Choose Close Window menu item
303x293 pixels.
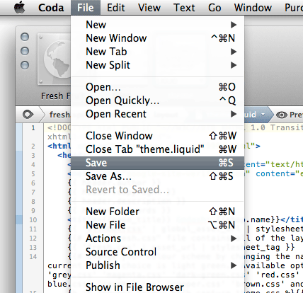[x=157, y=136]
